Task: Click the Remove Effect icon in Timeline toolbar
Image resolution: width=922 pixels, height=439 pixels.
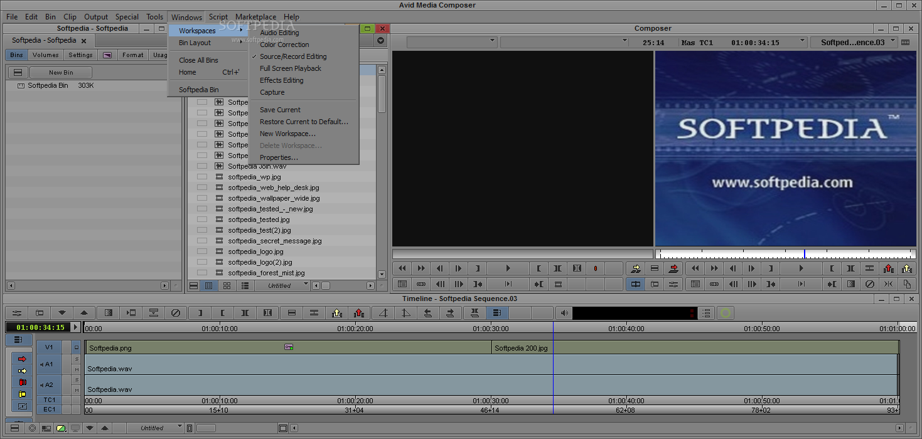Action: tap(176, 313)
